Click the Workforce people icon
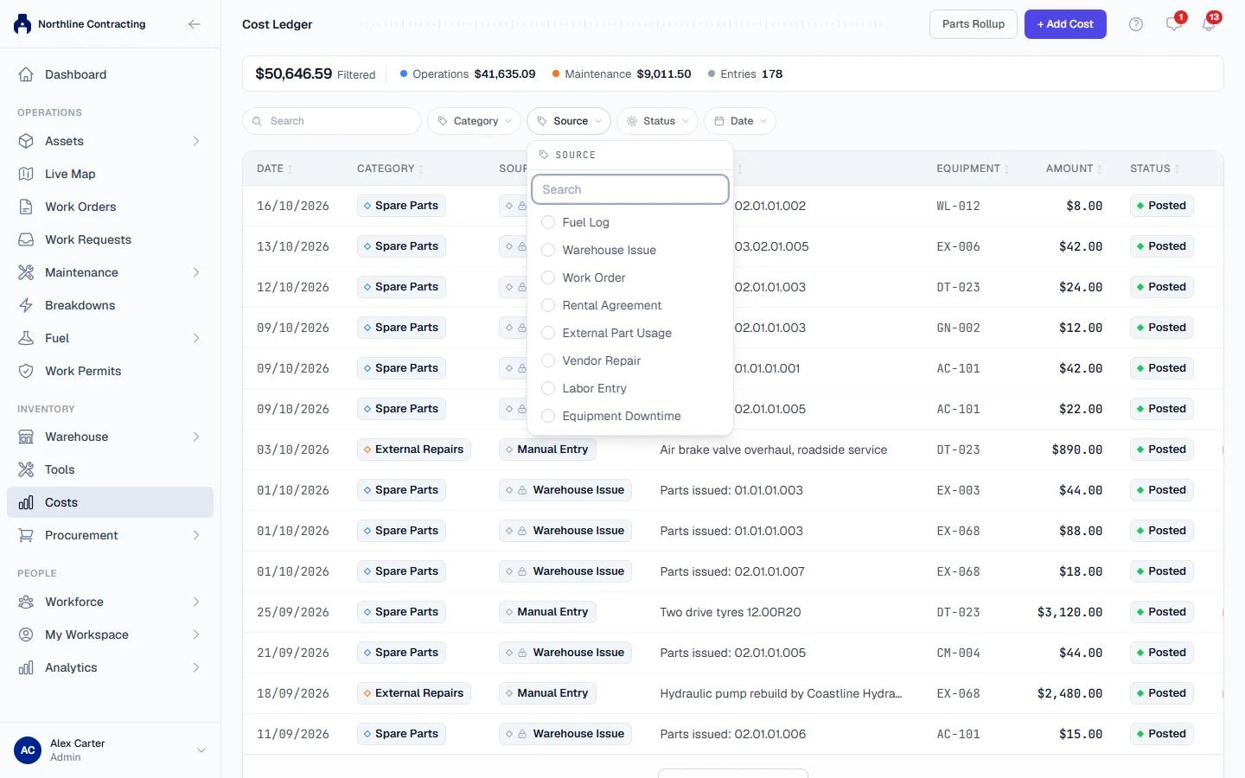Image resolution: width=1245 pixels, height=778 pixels. (x=26, y=602)
